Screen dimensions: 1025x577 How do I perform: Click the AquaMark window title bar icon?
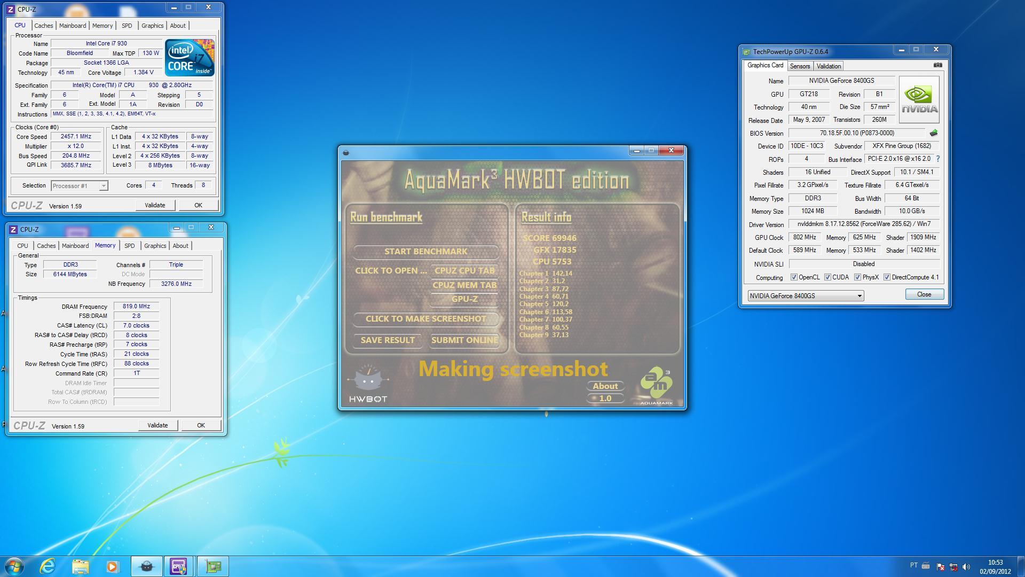click(x=346, y=153)
